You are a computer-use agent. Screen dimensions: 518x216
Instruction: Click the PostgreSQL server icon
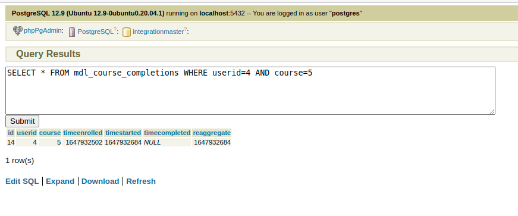coord(72,32)
